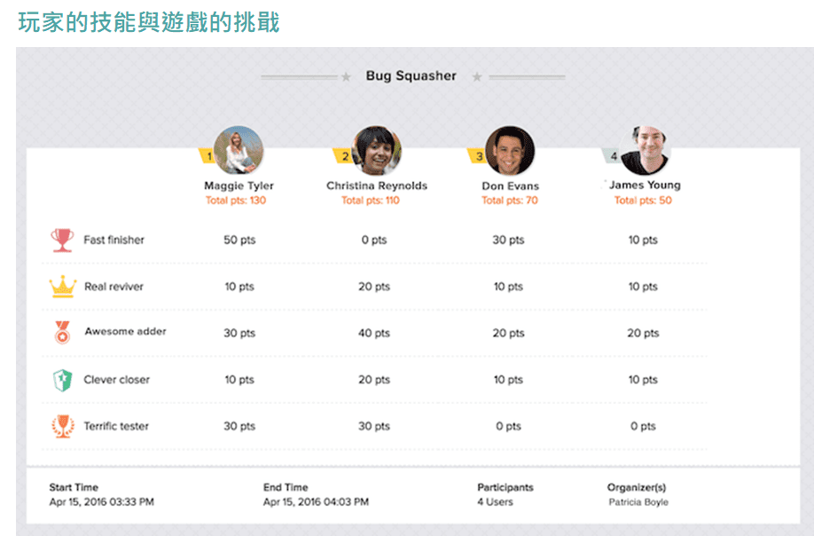Viewport: 814px width, 536px height.
Task: Click the Bug Squasher game title
Action: (411, 75)
